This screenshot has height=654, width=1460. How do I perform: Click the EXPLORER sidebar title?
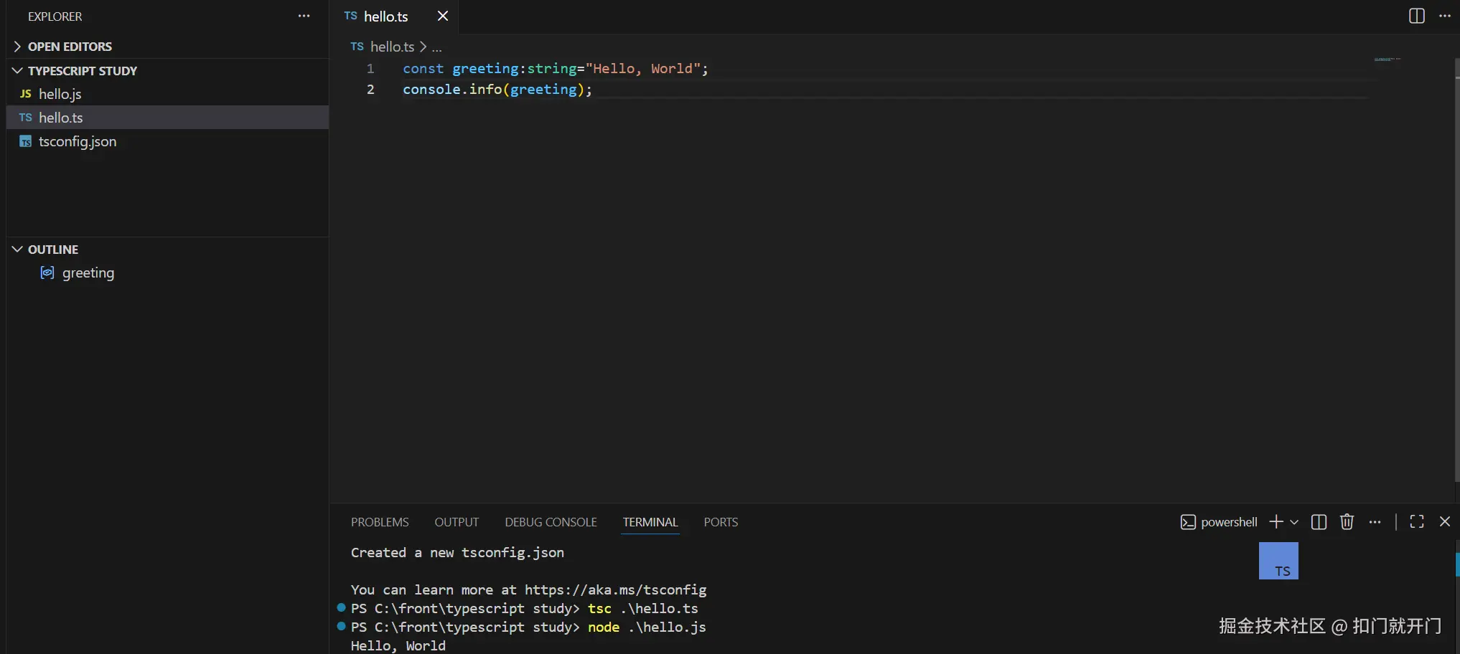[55, 16]
